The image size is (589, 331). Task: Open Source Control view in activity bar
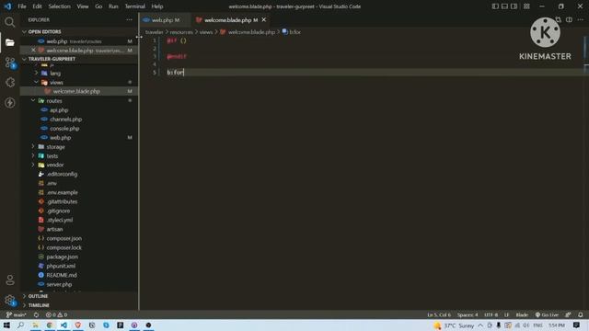10,63
